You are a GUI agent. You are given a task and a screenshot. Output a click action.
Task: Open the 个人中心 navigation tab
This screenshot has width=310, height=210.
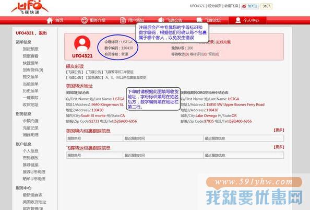click(x=247, y=20)
